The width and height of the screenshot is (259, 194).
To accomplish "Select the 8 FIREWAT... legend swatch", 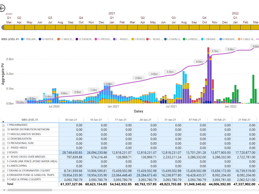I will [220, 39].
